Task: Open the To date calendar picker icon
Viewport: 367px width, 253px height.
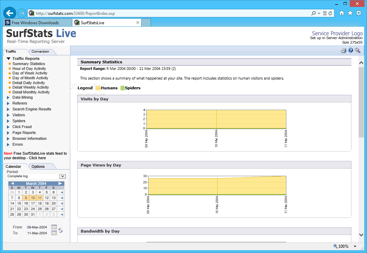Action: pos(54,233)
